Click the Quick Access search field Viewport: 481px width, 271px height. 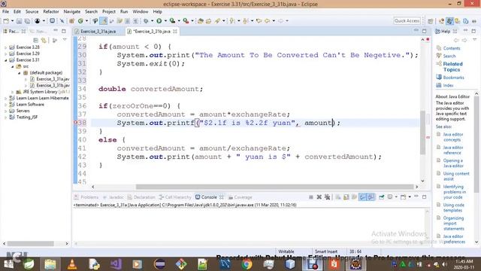click(407, 20)
